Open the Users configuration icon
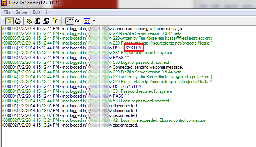 [x=37, y=21]
